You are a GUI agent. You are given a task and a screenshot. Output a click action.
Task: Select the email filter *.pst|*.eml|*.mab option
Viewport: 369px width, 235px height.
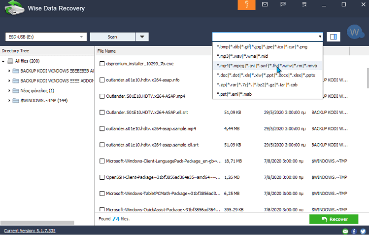(x=268, y=94)
